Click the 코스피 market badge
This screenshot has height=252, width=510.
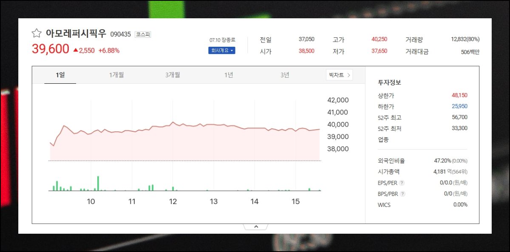[x=143, y=34]
